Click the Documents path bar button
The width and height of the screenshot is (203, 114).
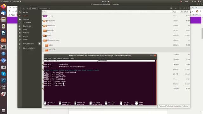point(43,8)
